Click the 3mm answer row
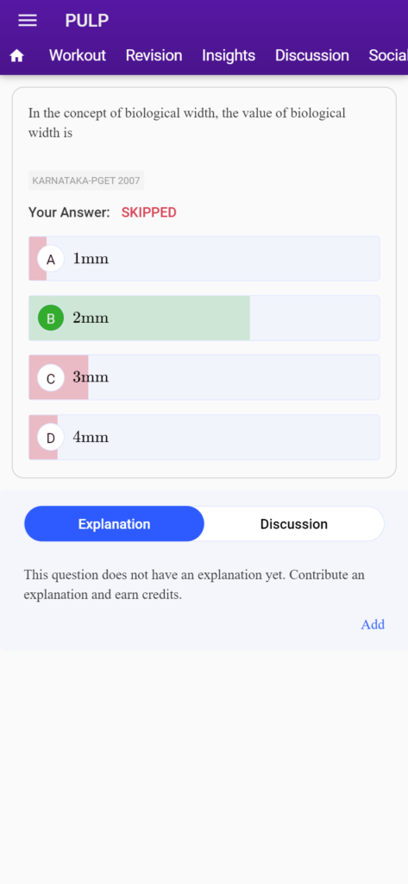Viewport: 408px width, 884px height. 204,377
